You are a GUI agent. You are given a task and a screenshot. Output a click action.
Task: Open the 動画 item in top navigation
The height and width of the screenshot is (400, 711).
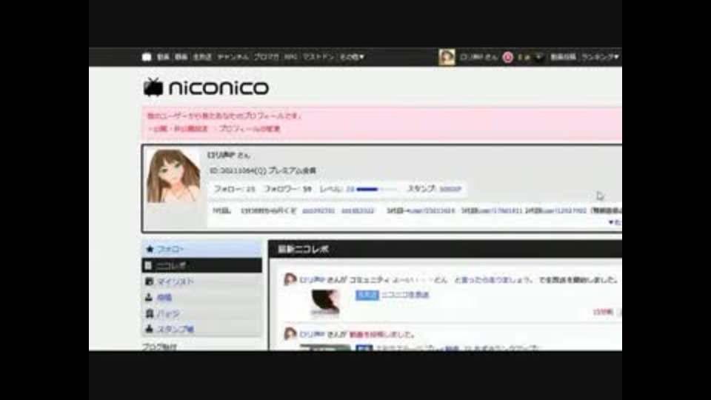pos(163,57)
